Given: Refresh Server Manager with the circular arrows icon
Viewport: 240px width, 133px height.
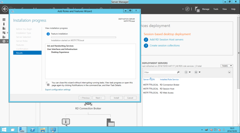Looking at the screenshot, I should click(x=187, y=9).
